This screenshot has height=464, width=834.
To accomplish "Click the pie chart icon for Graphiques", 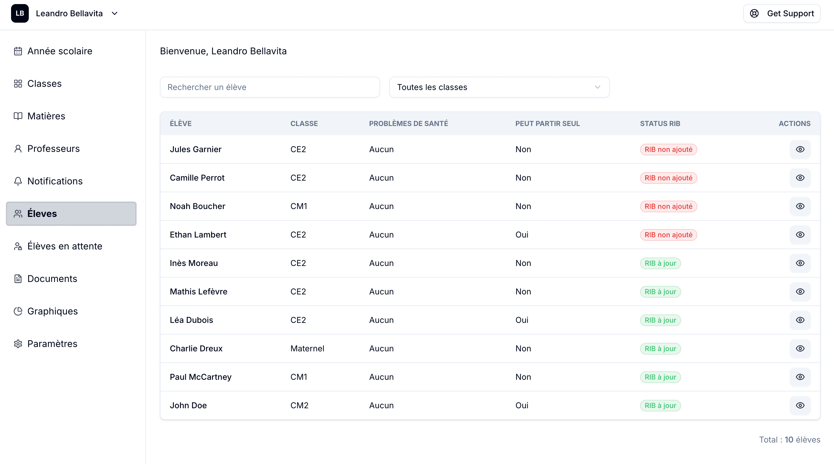I will [x=18, y=311].
